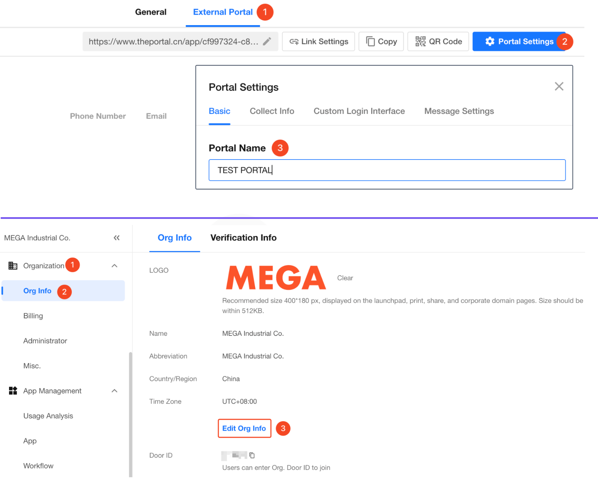The width and height of the screenshot is (598, 479).
Task: Switch to Custom Login Interface tab
Action: 359,111
